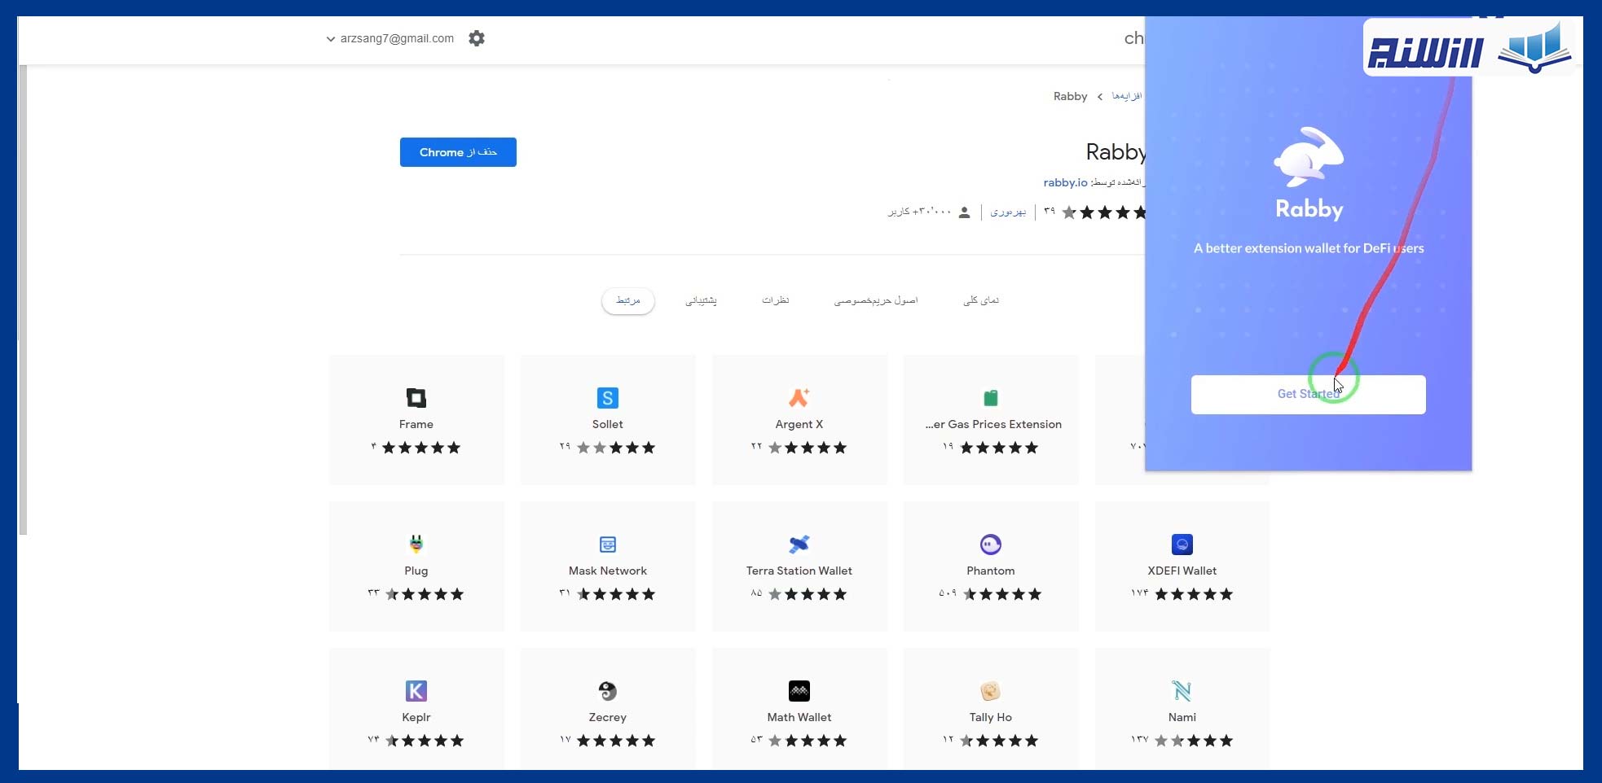Click the افزایه‌ها breadcrumb link
The image size is (1602, 783).
1127,96
